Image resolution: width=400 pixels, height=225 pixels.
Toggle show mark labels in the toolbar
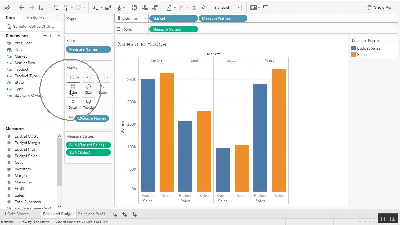pyautogui.click(x=194, y=7)
